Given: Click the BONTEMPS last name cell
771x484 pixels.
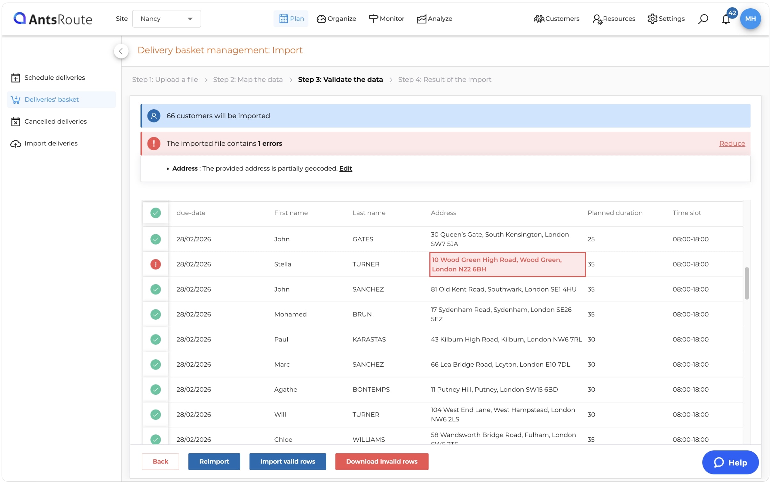Looking at the screenshot, I should pyautogui.click(x=371, y=389).
